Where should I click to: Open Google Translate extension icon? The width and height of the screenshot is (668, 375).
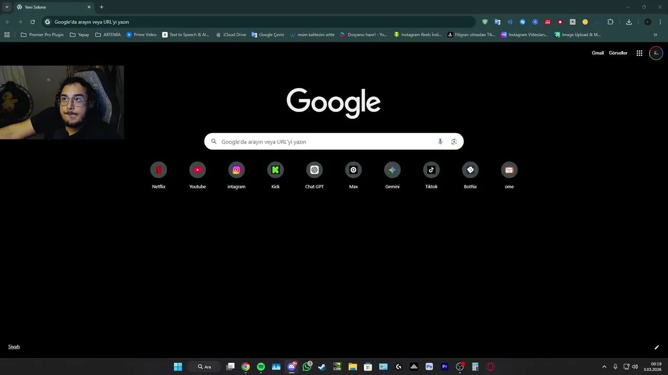[x=497, y=22]
